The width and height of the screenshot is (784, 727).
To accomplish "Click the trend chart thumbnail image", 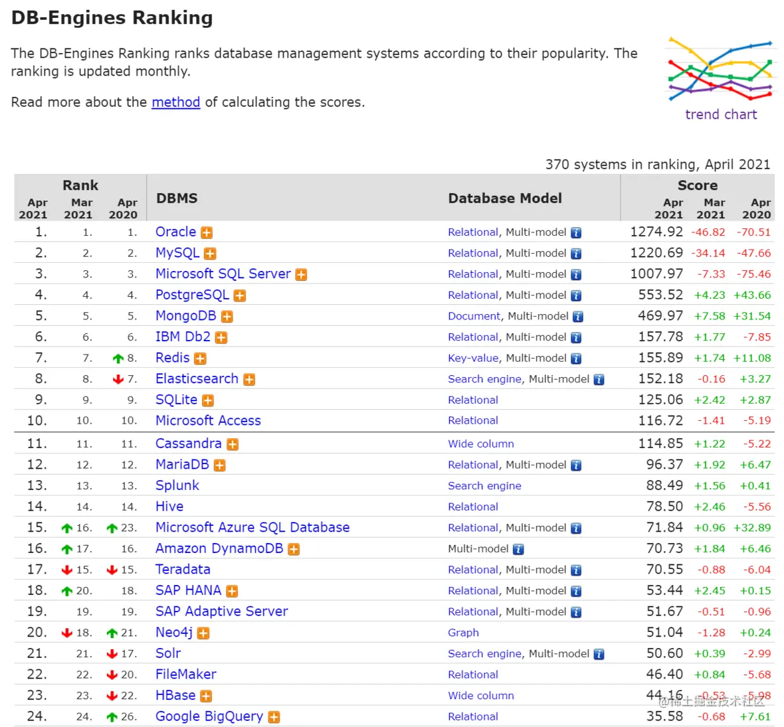I will coord(721,69).
